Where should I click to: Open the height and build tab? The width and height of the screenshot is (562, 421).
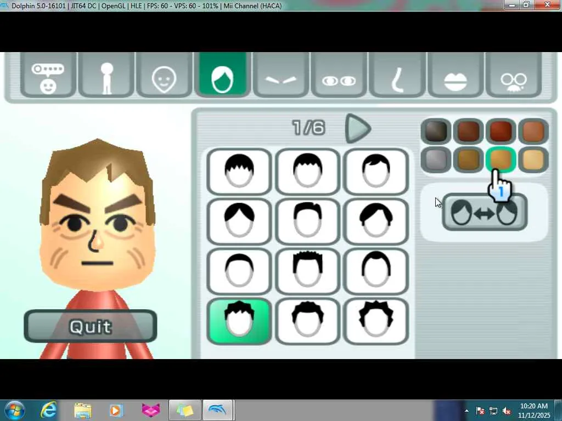coord(106,75)
